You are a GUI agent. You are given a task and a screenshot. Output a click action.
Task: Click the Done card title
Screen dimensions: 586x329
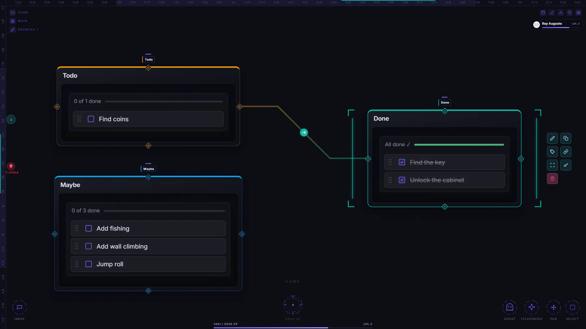click(381, 119)
